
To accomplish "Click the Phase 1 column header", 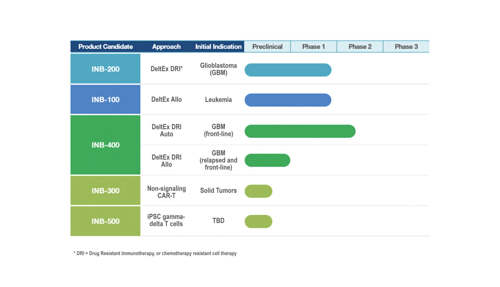I will [313, 47].
